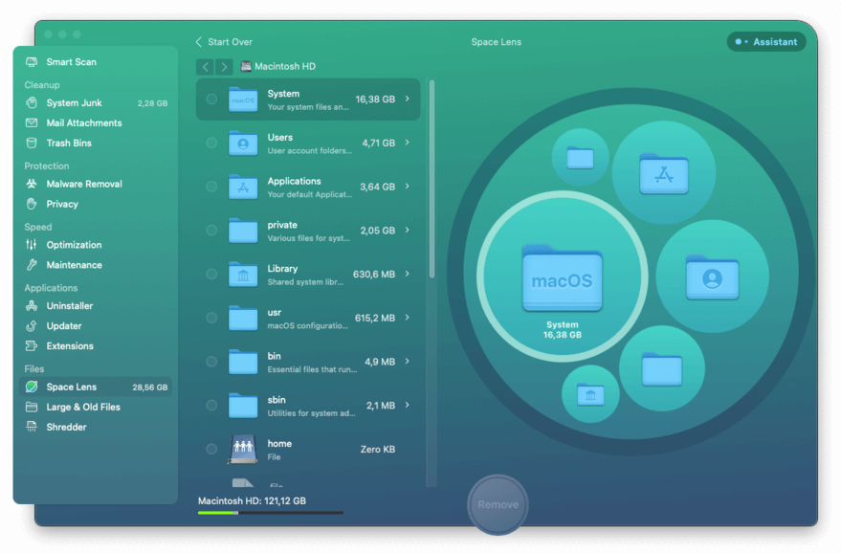Select the System Junk trash icon
This screenshot has height=553, width=841.
[x=32, y=102]
